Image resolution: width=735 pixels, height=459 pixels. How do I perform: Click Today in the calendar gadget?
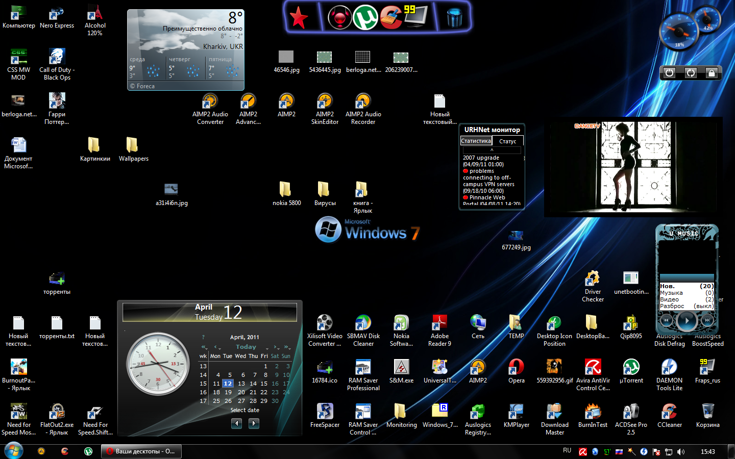click(x=246, y=347)
